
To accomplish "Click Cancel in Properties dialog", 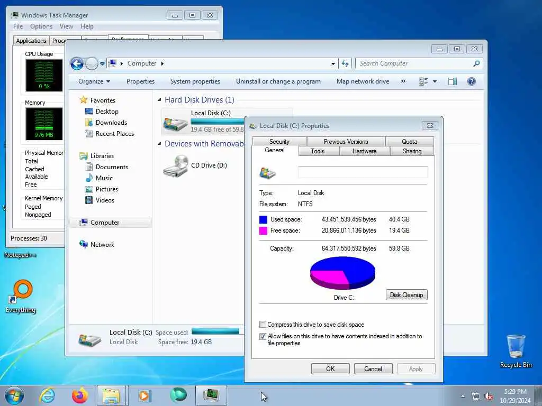I will pos(373,368).
